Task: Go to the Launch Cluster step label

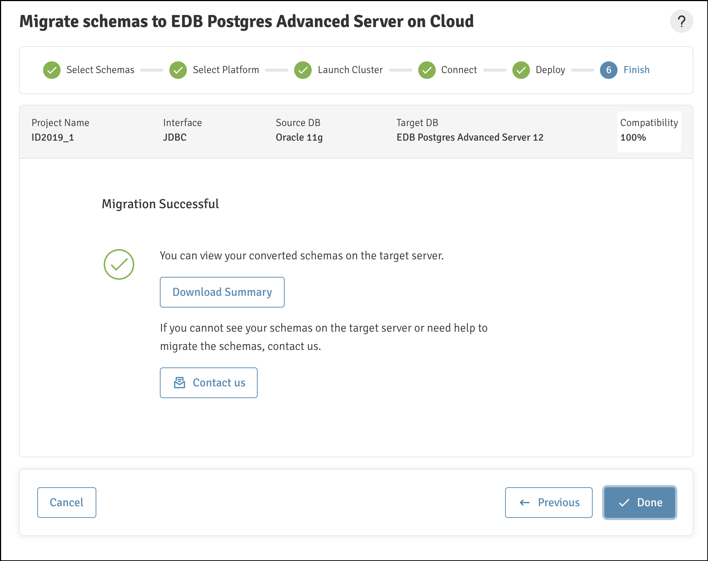Action: pos(350,70)
